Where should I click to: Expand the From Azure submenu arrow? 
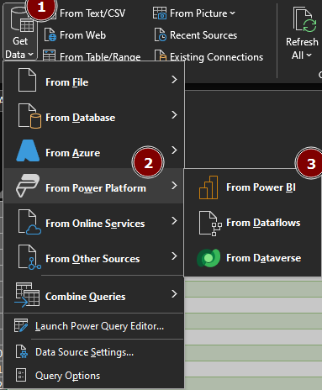click(174, 150)
